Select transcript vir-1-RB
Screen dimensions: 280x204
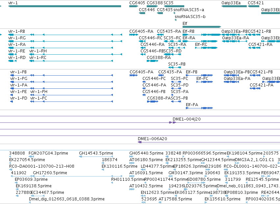coord(65,35)
